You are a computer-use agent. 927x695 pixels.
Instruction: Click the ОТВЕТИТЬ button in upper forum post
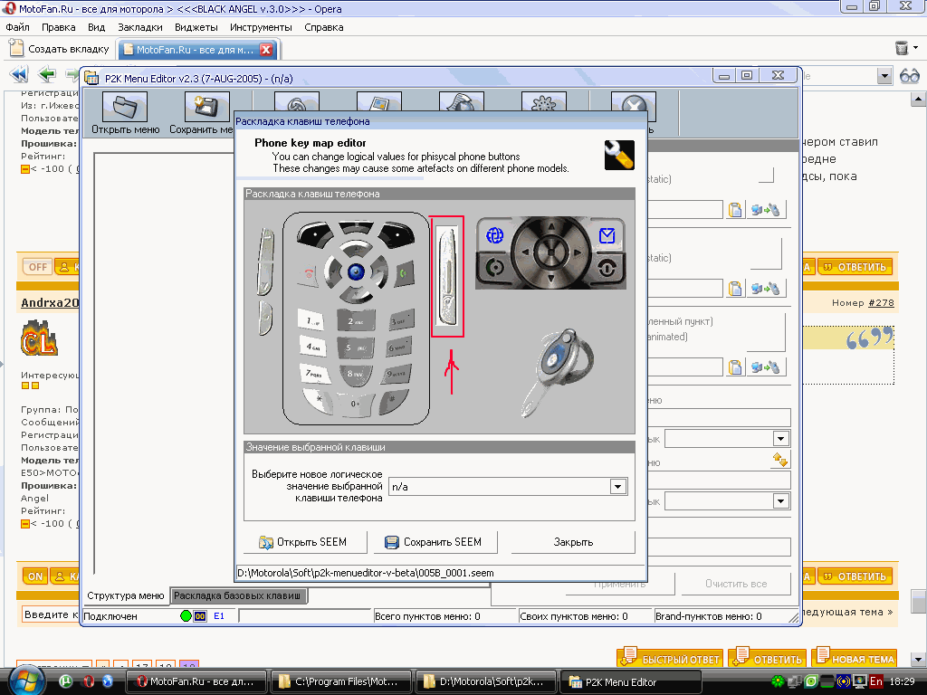pyautogui.click(x=855, y=267)
